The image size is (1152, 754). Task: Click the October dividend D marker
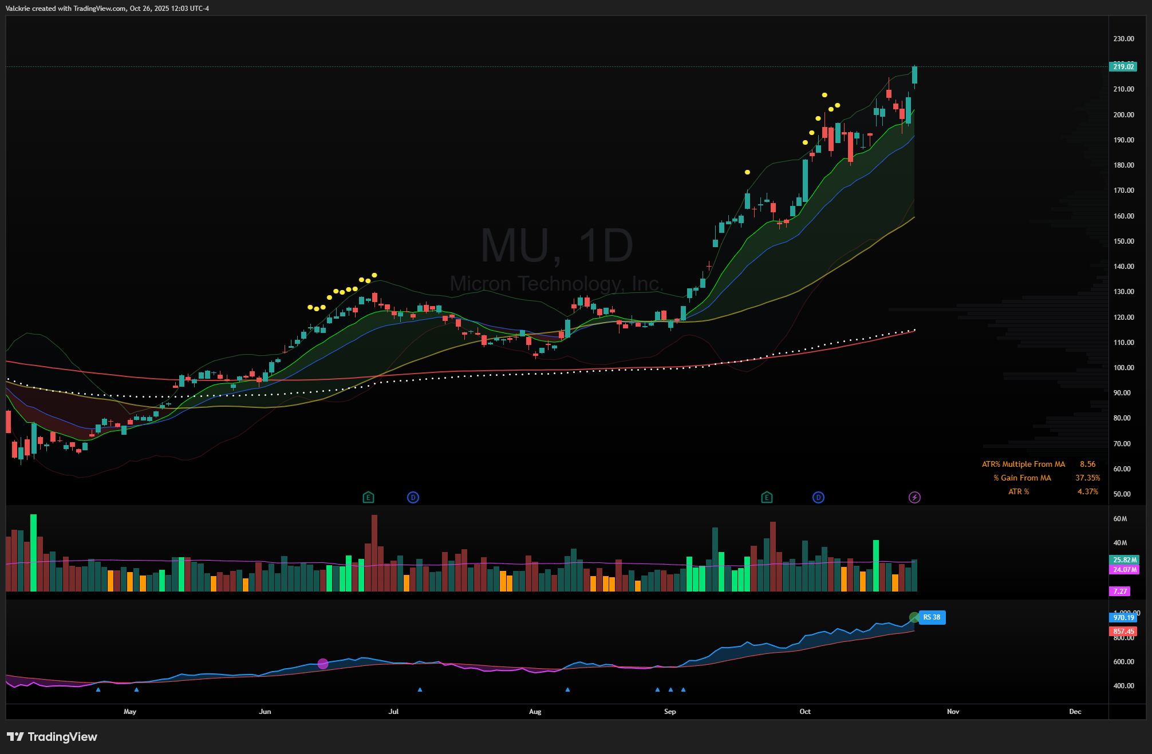[818, 497]
